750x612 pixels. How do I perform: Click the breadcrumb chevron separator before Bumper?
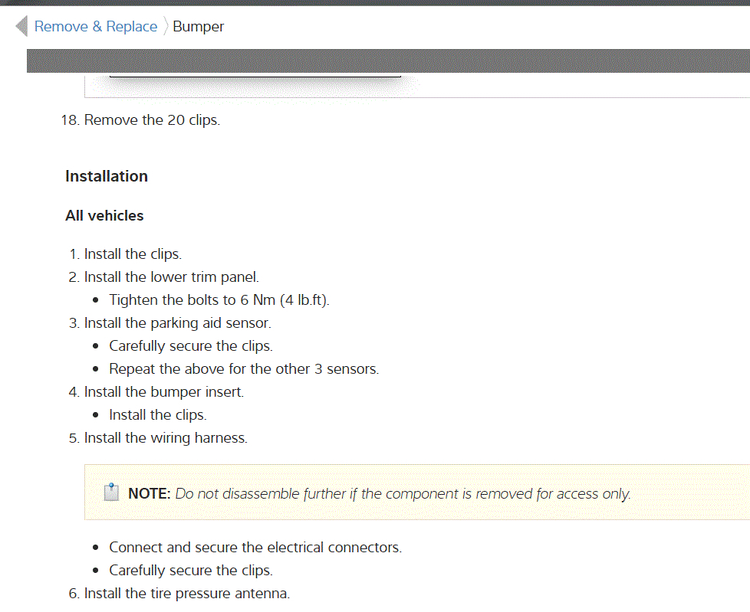click(x=165, y=27)
